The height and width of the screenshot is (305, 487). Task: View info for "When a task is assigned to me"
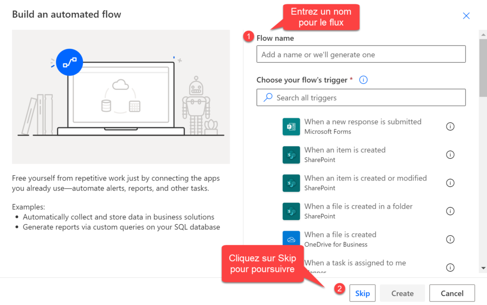pyautogui.click(x=450, y=267)
